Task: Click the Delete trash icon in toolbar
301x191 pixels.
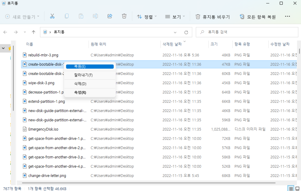Action: click(x=124, y=16)
